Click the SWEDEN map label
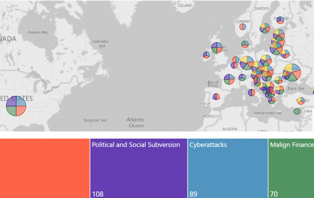This screenshot has height=198, width=314. click(x=262, y=9)
